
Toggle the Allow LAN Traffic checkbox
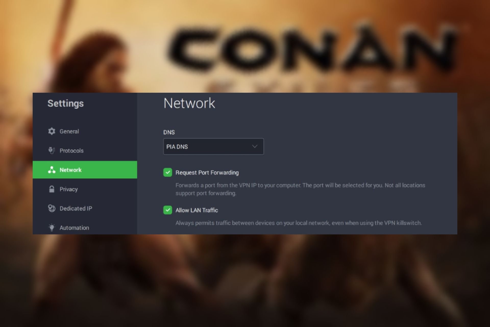click(168, 210)
